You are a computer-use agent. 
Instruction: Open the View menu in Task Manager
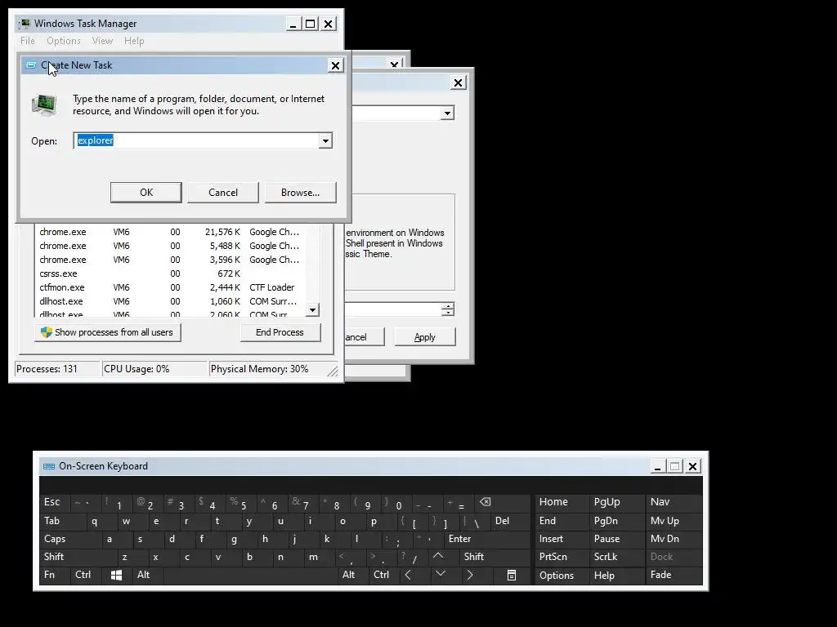tap(102, 41)
